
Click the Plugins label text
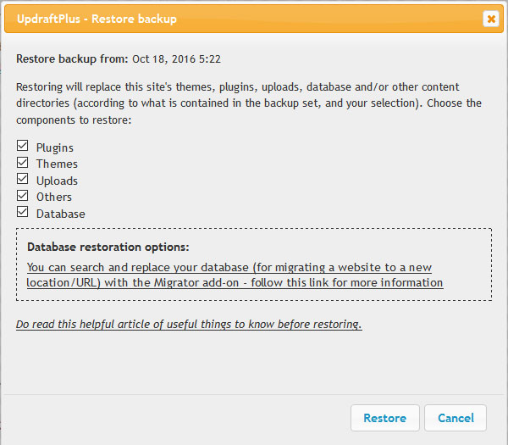(54, 147)
